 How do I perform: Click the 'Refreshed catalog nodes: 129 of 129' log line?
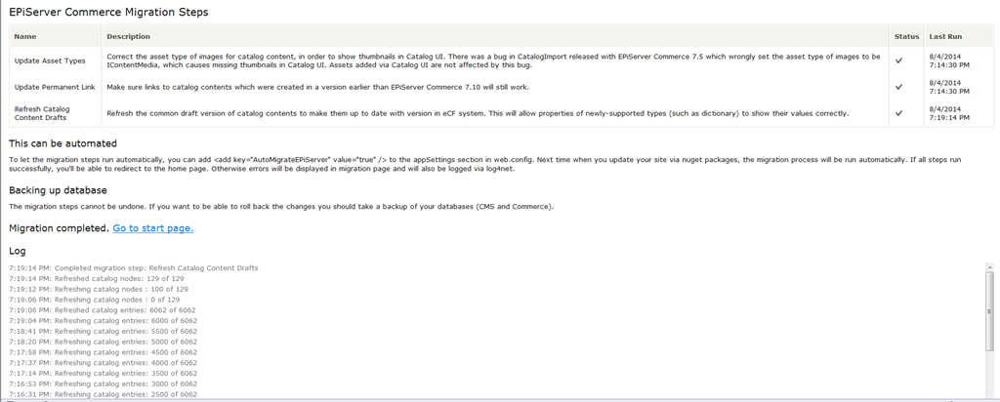[96, 278]
